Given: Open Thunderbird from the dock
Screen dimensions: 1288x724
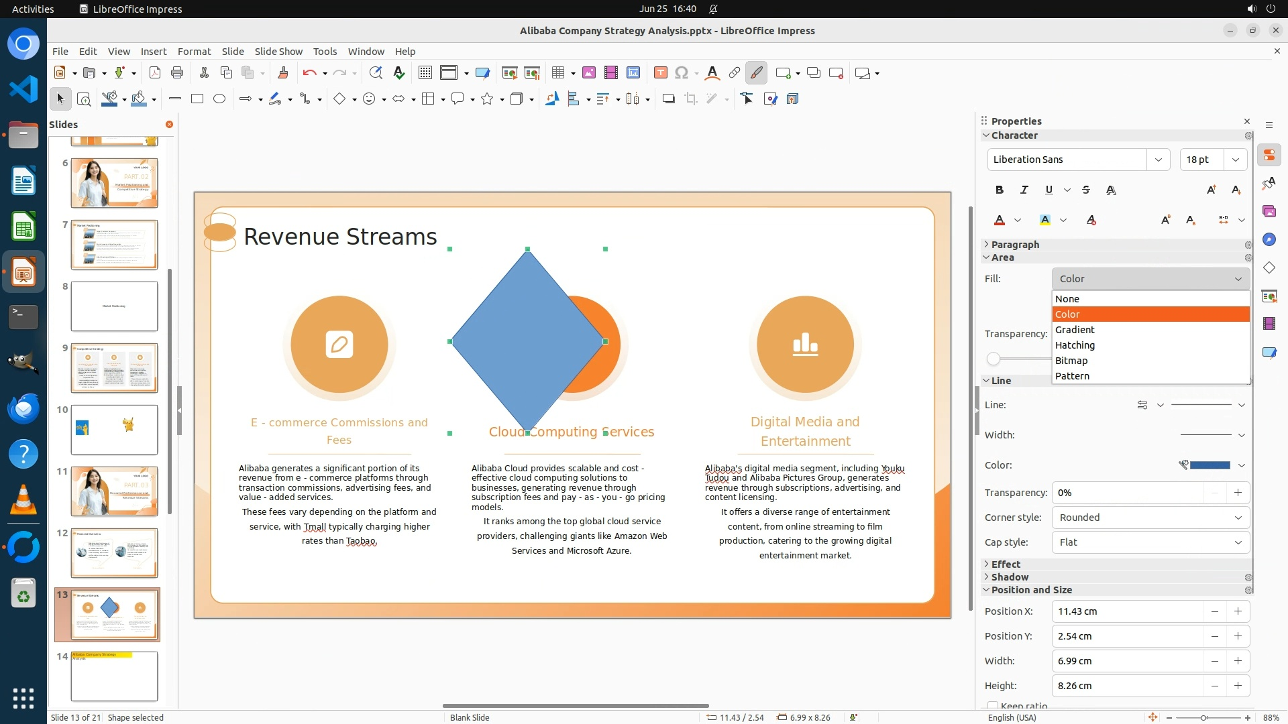Looking at the screenshot, I should click(x=23, y=409).
